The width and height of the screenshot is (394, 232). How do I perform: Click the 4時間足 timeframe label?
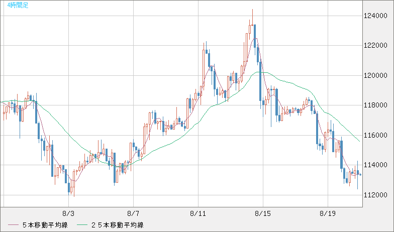(x=18, y=5)
